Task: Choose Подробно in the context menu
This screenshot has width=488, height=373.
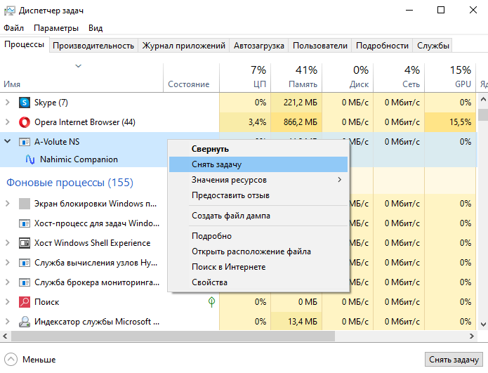Action: coord(258,236)
